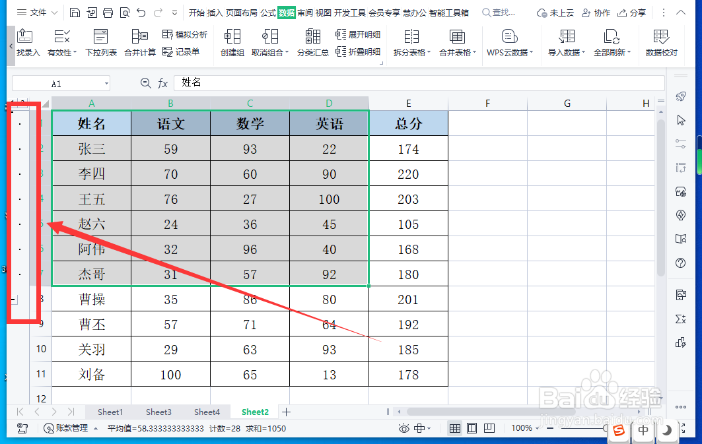Click 展开明细 expand detail
The height and width of the screenshot is (444, 702).
(x=358, y=34)
